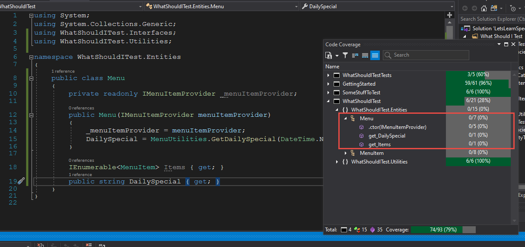The width and height of the screenshot is (525, 247).
Task: Click the magnifier icon in Code Coverage search
Action: 388,55
